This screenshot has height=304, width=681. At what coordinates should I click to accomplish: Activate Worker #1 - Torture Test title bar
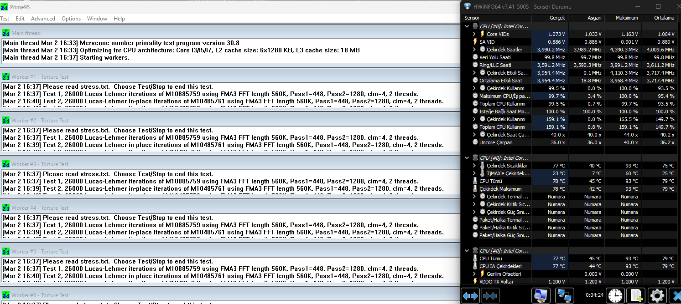pyautogui.click(x=230, y=76)
